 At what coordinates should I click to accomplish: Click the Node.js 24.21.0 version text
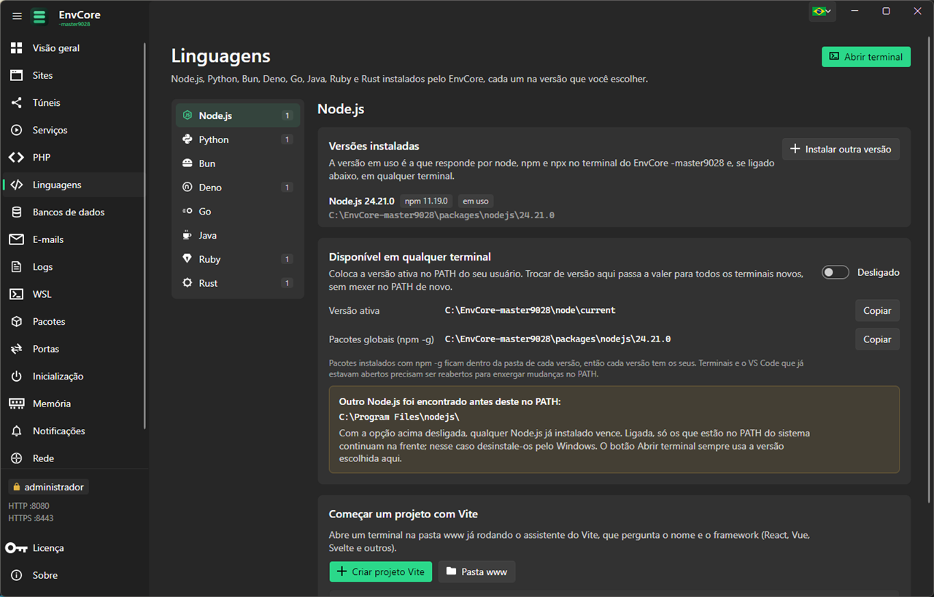click(362, 201)
